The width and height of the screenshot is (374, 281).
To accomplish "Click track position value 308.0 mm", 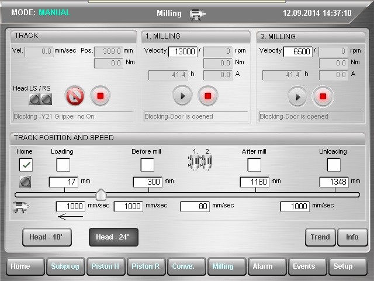I will click(x=109, y=51).
